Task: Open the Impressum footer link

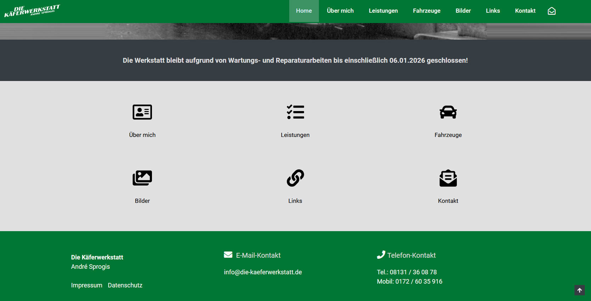Action: click(86, 285)
